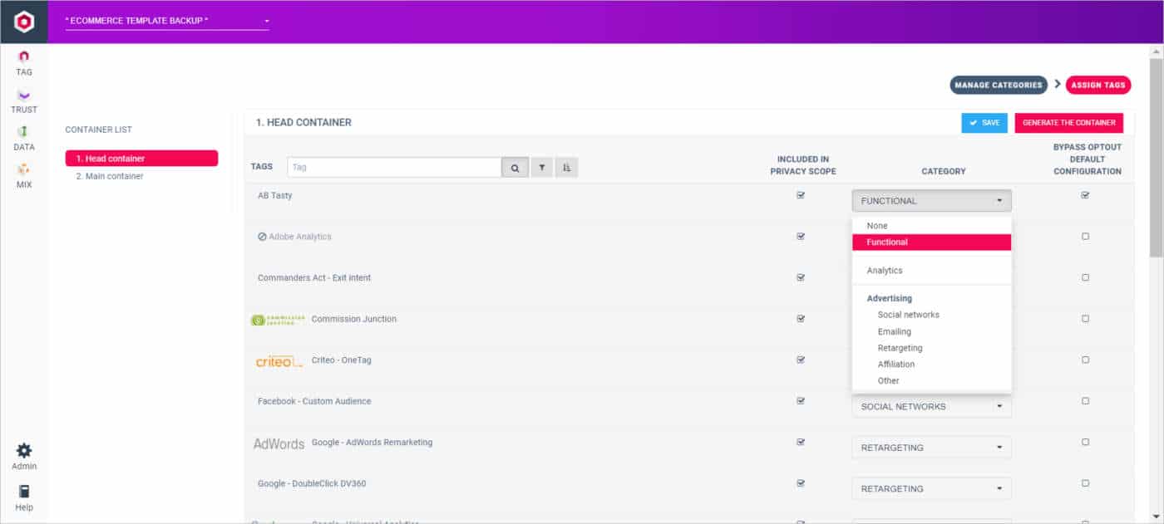Click Generate the Container button
This screenshot has height=524, width=1164.
[x=1068, y=123]
